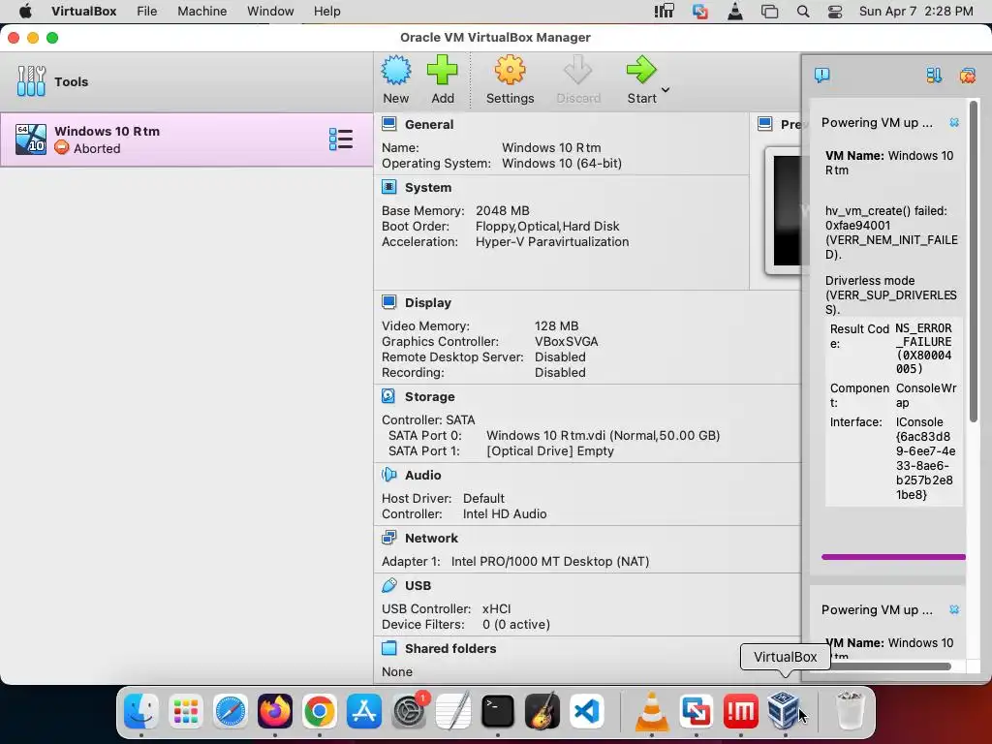Open the Display settings header link
The image size is (992, 744).
(x=428, y=302)
